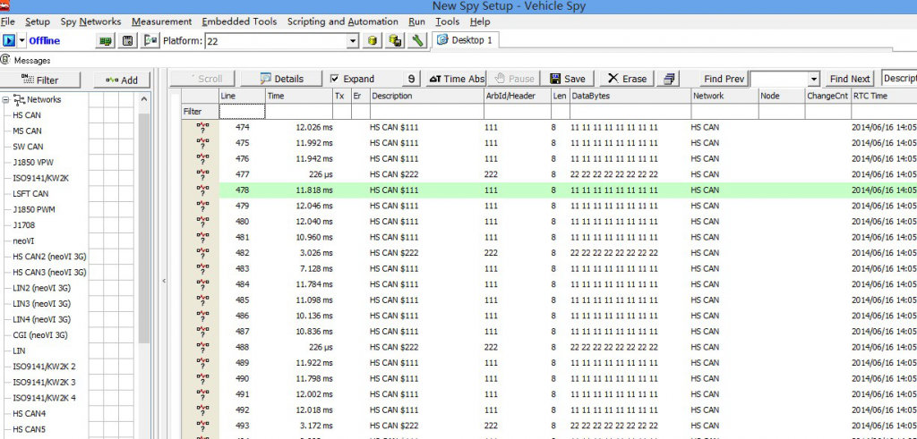The width and height of the screenshot is (917, 439).
Task: Open the Help menu
Action: tap(480, 21)
